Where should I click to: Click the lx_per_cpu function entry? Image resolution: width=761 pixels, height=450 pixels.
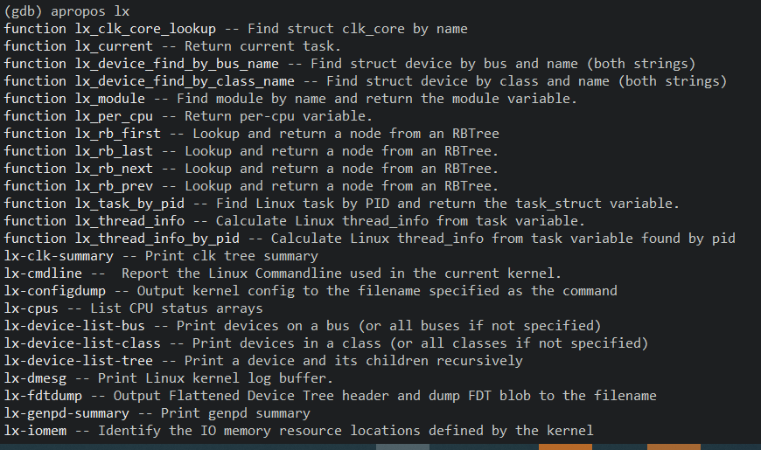pyautogui.click(x=114, y=116)
